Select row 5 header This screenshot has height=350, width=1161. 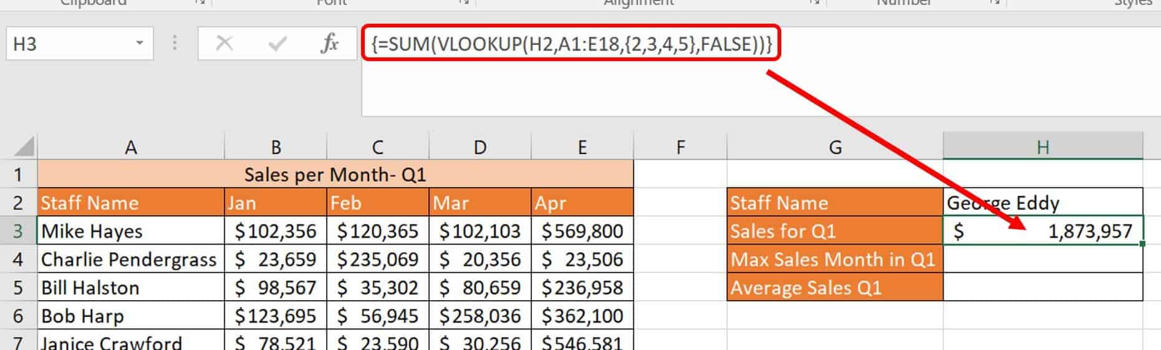point(18,288)
